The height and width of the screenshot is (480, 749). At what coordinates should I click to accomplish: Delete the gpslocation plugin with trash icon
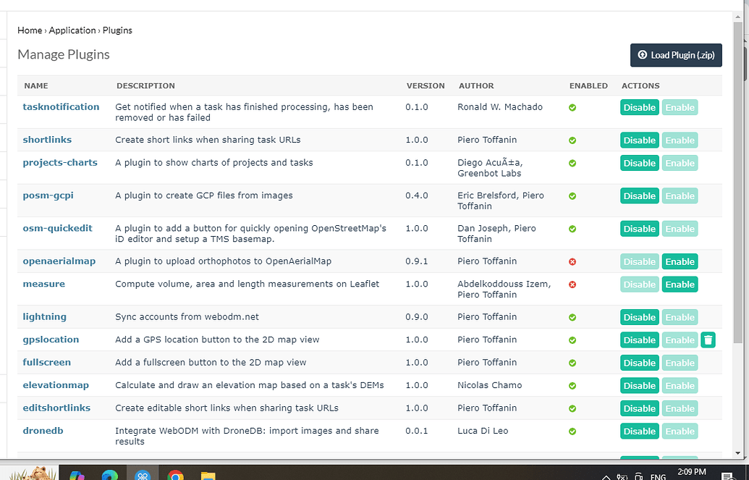click(x=708, y=340)
